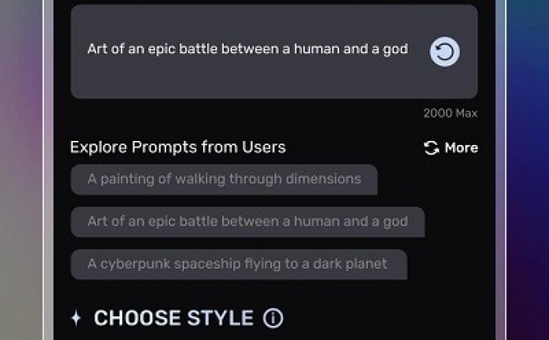
Task: Open the info icon next to Choose Style
Action: pos(273,318)
